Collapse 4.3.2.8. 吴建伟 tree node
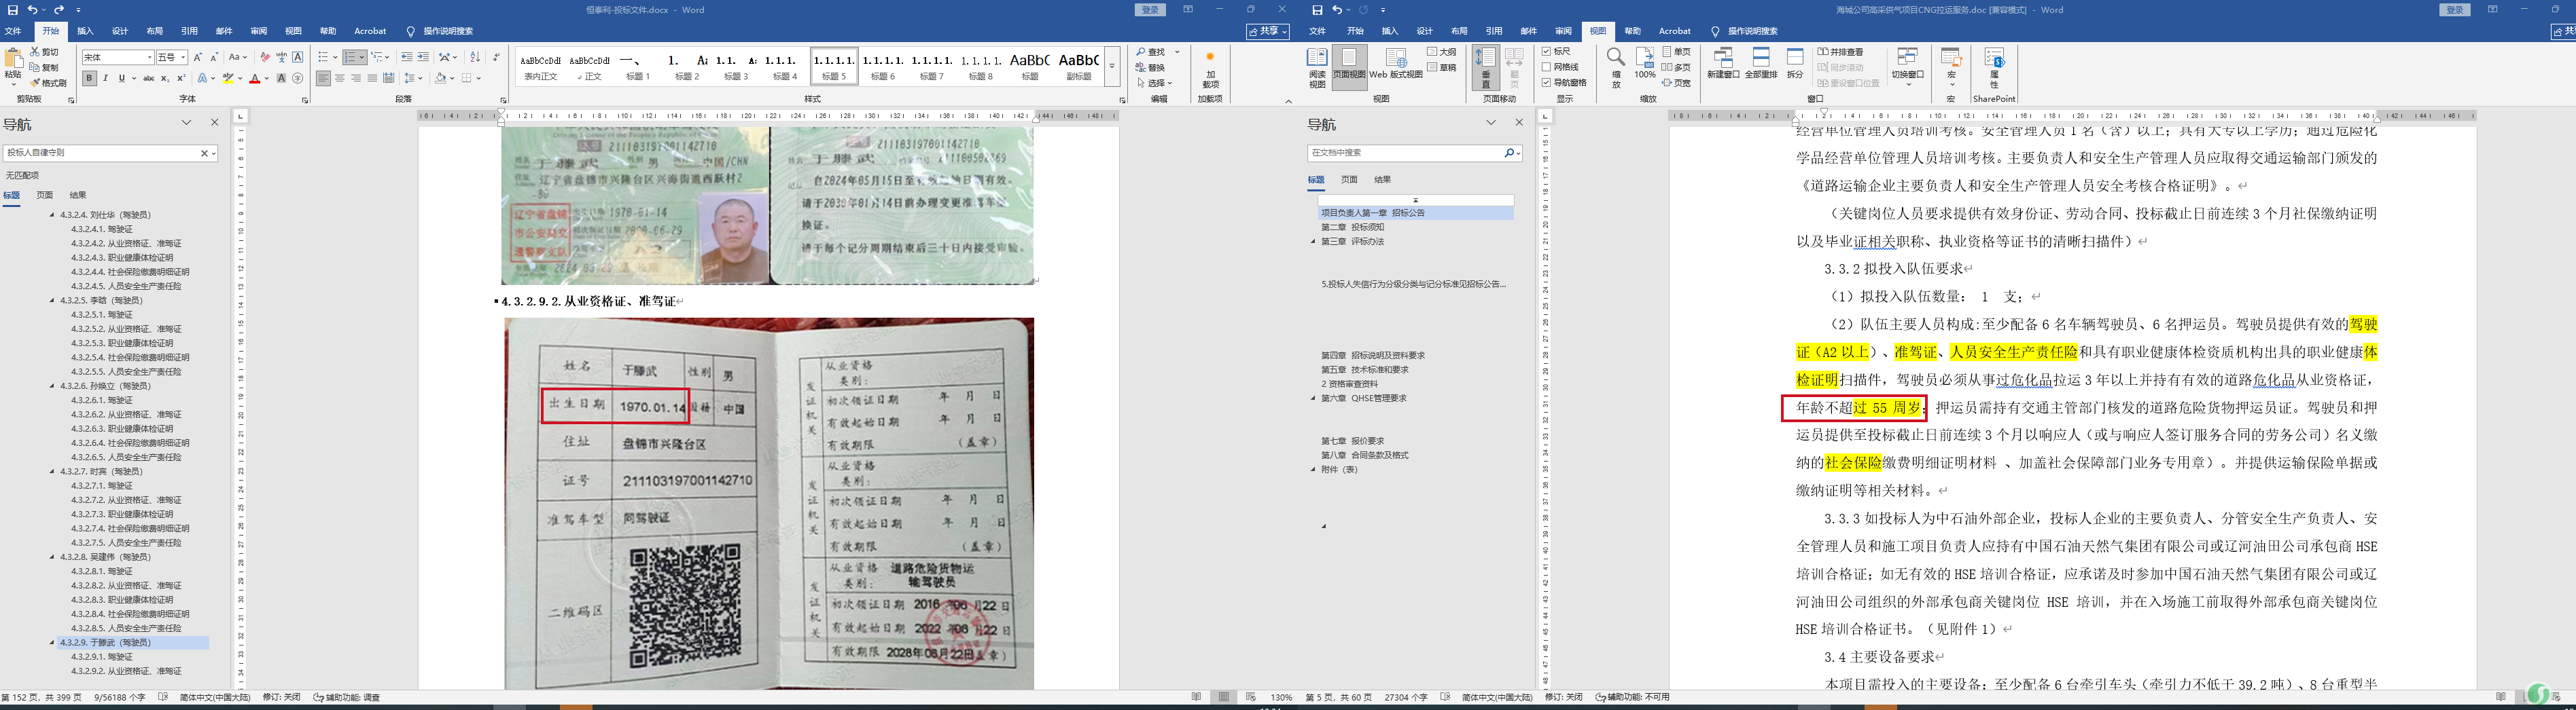This screenshot has height=710, width=2576. click(x=53, y=557)
